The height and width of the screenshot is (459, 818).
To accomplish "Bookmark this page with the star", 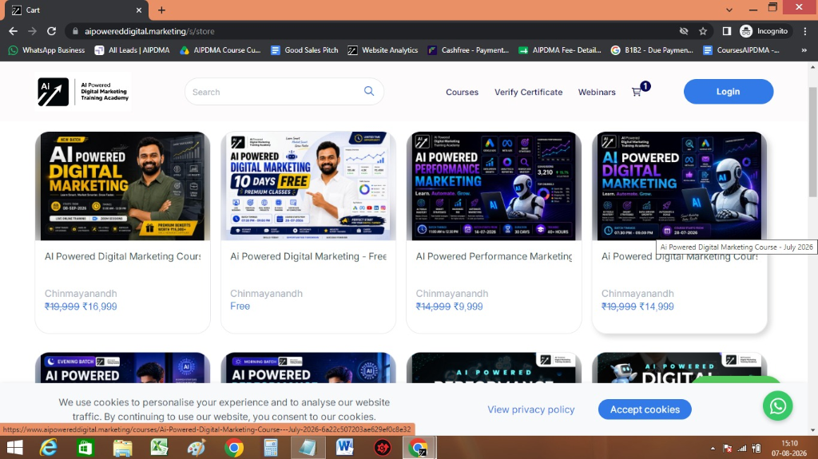I will (703, 31).
